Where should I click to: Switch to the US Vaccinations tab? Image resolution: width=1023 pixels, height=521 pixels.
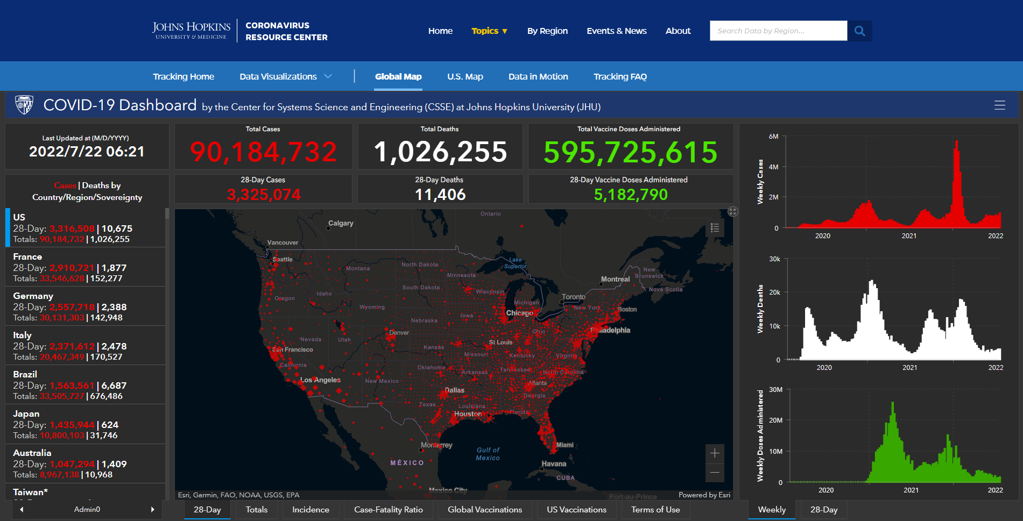click(576, 510)
